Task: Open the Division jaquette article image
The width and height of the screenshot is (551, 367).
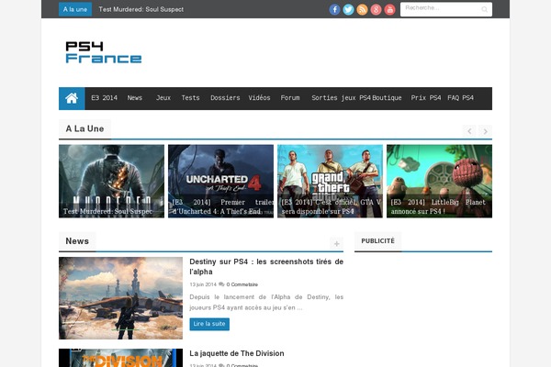Action: [120, 358]
